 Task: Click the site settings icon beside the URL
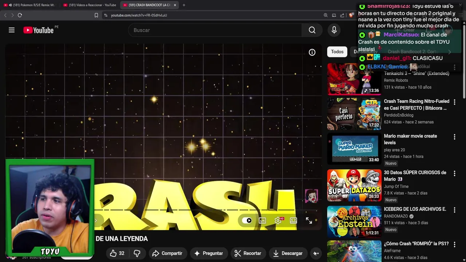point(106,15)
